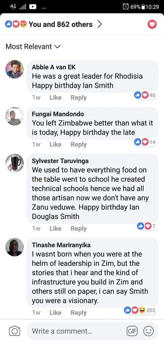Tap Abbie A van EK's profile picture
This screenshot has width=164, height=343.
click(x=15, y=69)
